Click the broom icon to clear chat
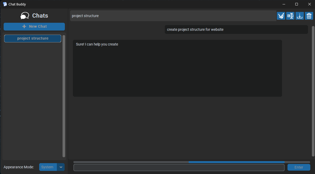The image size is (315, 174). (x=281, y=16)
